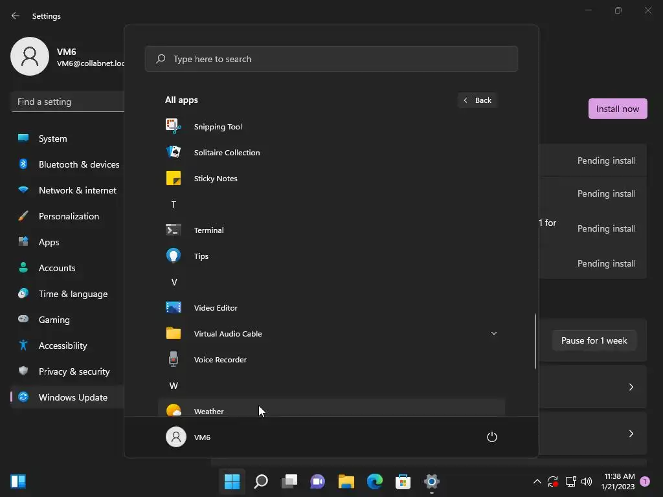Click the Start menu search box
Viewport: 663px width, 497px height.
click(331, 59)
